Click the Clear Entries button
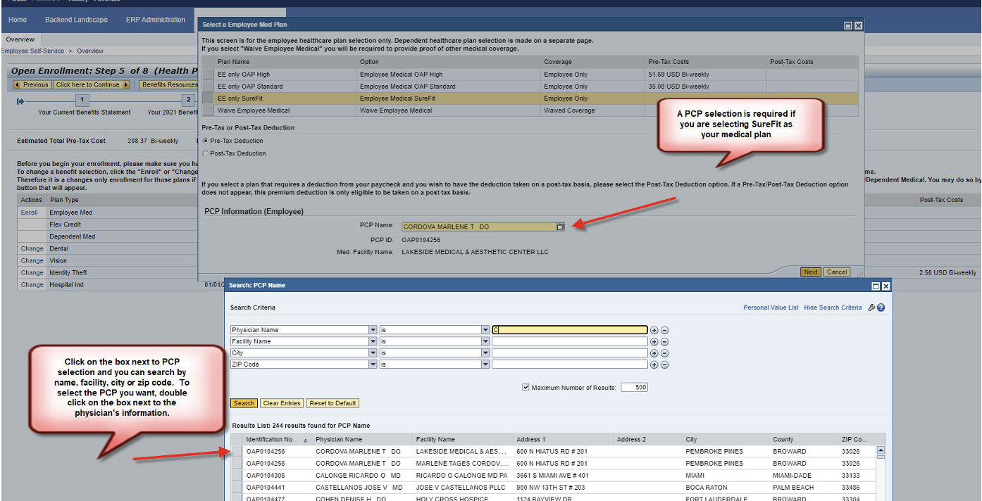This screenshot has height=501, width=982. [x=281, y=402]
